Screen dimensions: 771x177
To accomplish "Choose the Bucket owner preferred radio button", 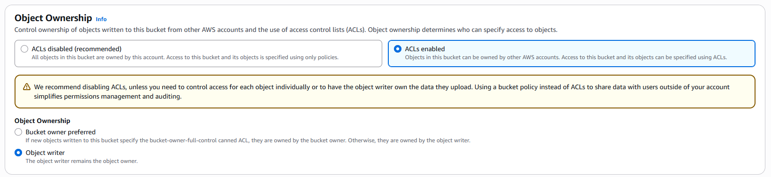I will (18, 132).
